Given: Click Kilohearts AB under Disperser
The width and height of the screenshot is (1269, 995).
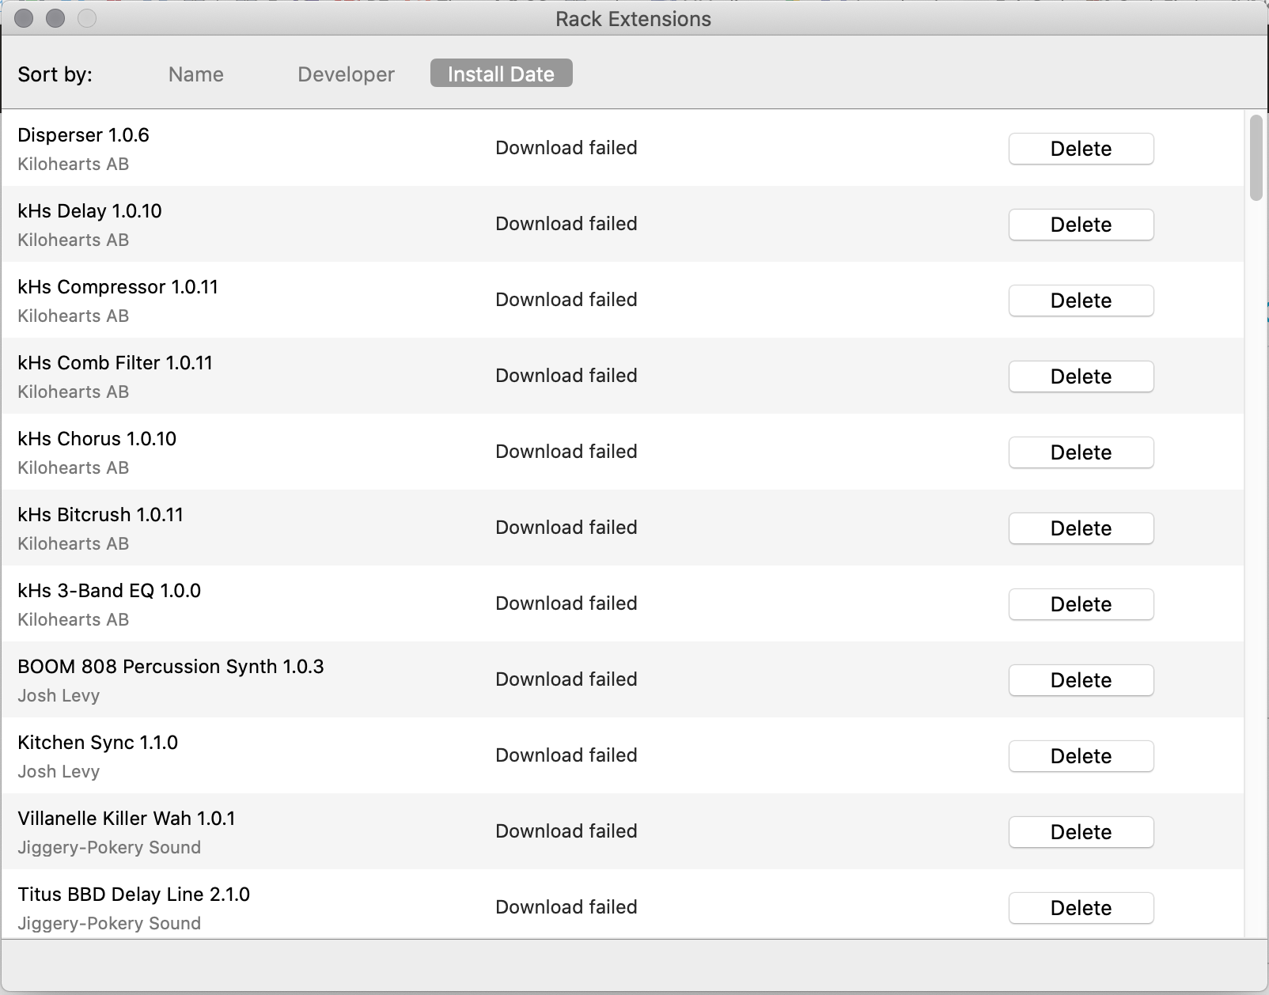Looking at the screenshot, I should point(73,165).
